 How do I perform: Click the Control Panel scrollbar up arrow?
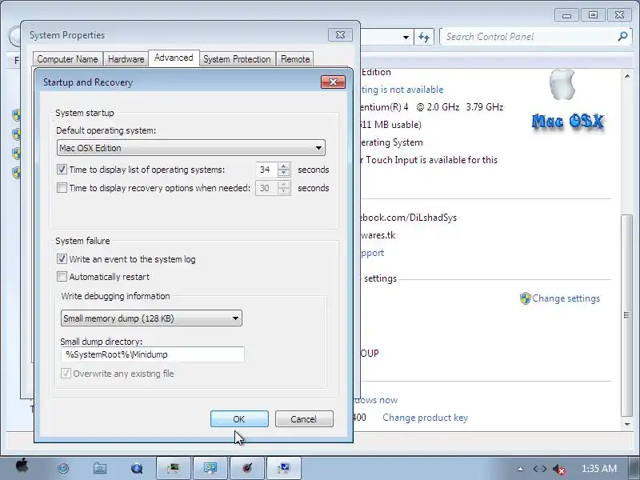[x=627, y=76]
